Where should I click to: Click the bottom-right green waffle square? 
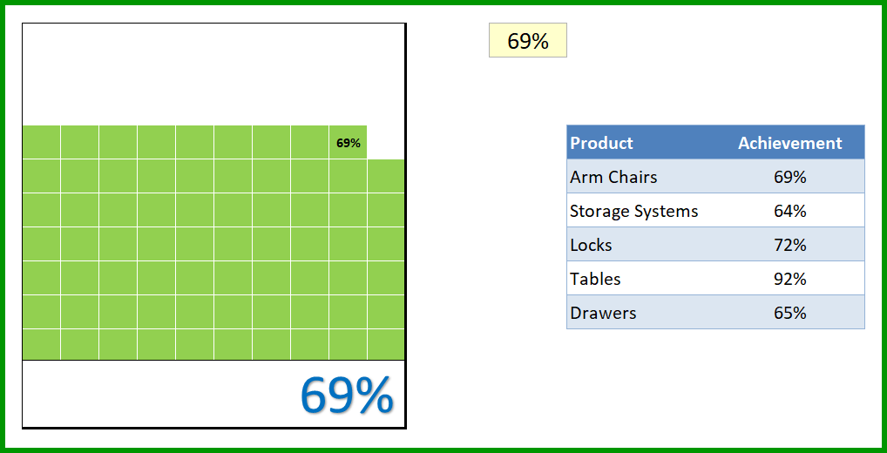pos(386,344)
